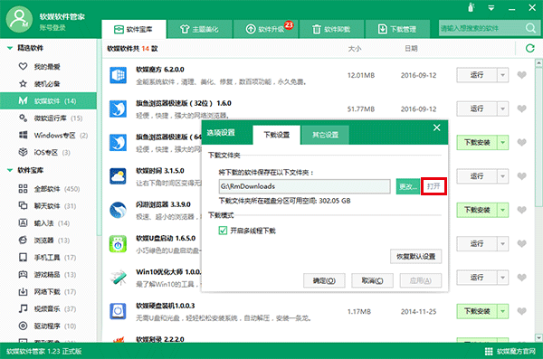543x359 pixels.
Task: Open dropdown beside 软媒硬盘装机 下载安装
Action: click(502, 311)
